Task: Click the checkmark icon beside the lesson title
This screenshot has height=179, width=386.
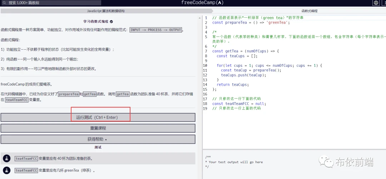Action: click(112, 21)
